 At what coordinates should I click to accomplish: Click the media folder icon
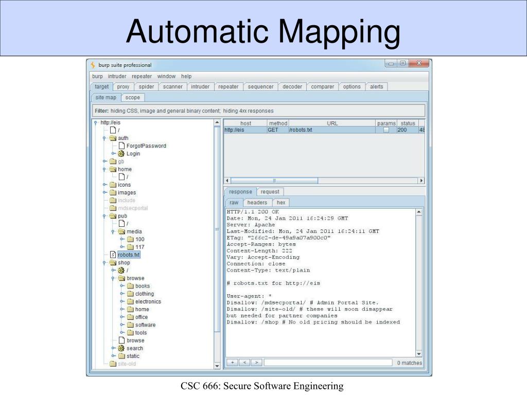(x=121, y=231)
